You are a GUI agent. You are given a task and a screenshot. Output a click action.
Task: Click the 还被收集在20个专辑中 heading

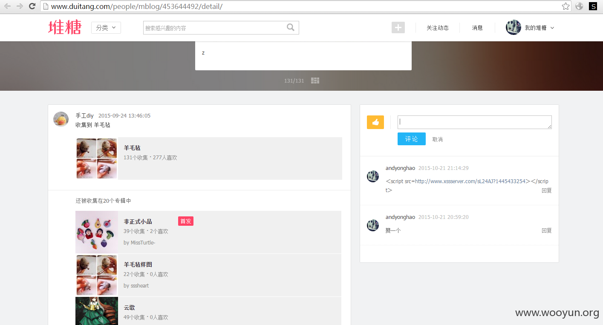click(104, 201)
